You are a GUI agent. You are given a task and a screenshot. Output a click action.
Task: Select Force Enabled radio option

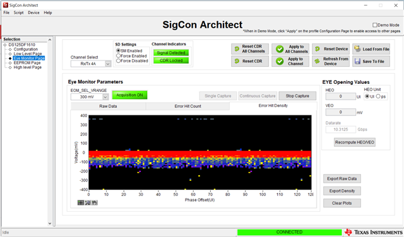pos(119,56)
